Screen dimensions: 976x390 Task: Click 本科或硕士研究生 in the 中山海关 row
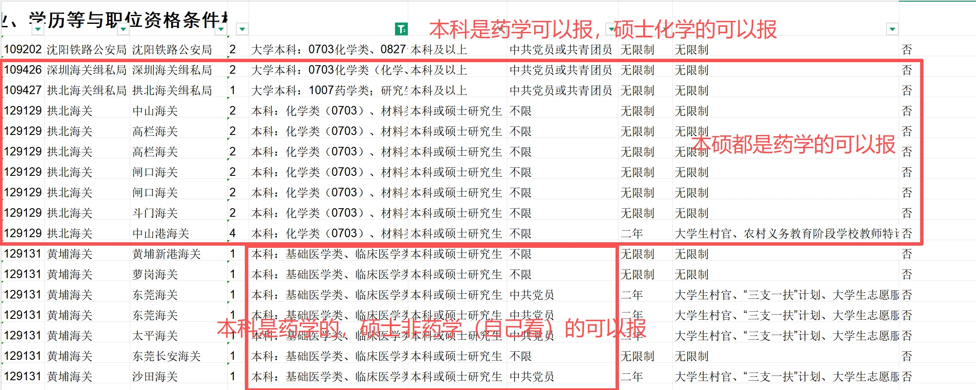456,111
